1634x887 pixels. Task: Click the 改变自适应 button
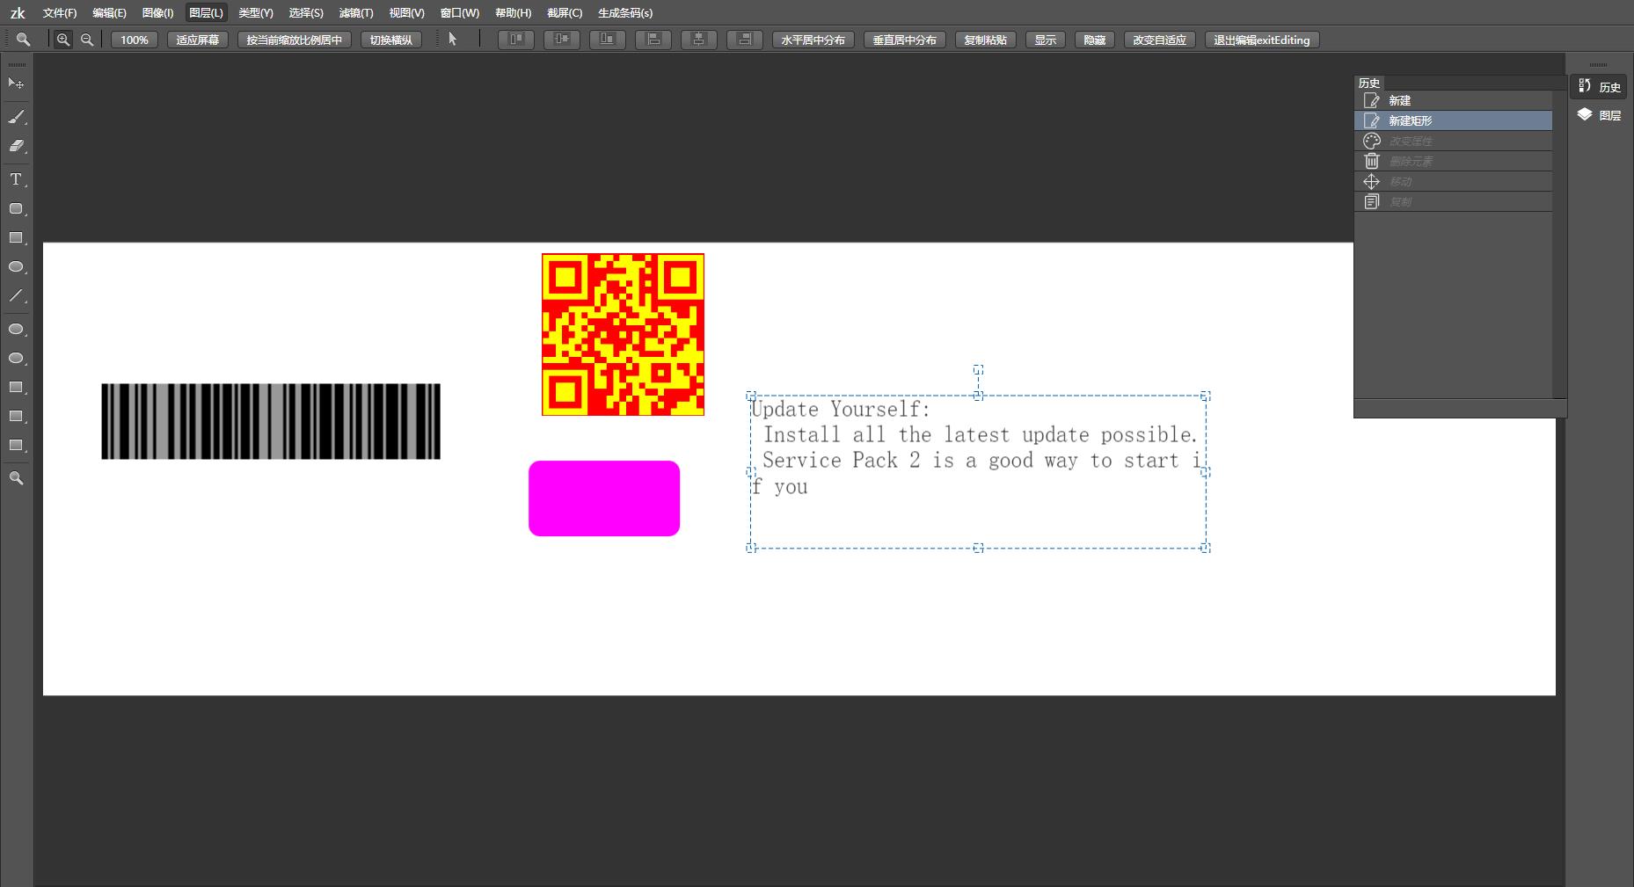tap(1160, 40)
